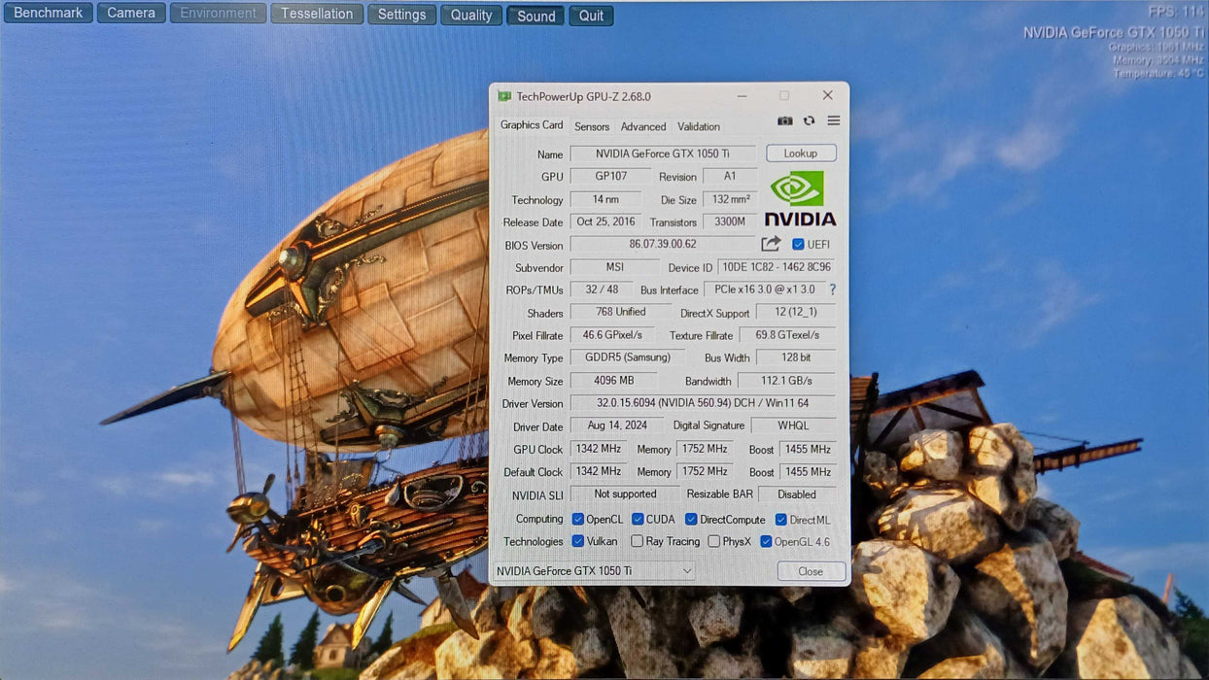Viewport: 1209px width, 680px height.
Task: Click the Bus Width value 128 bit
Action: coord(795,357)
